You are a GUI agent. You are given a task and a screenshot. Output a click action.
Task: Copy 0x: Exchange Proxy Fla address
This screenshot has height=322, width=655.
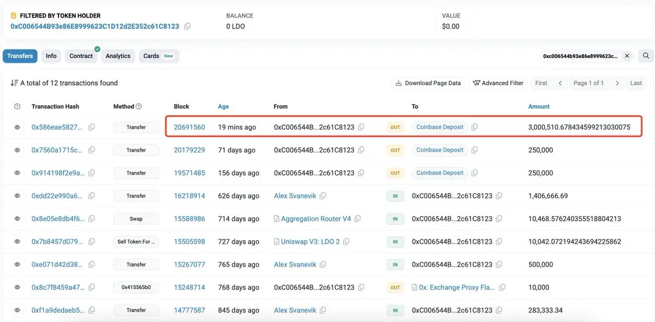click(502, 287)
